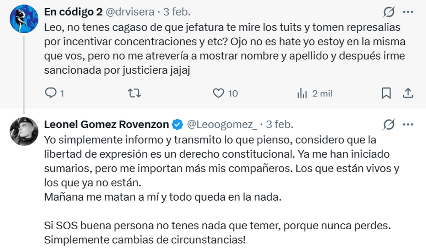Viewport: 426px width, 252px height.
Task: Click Grok icon on Leonel's reply
Action: 389,125
